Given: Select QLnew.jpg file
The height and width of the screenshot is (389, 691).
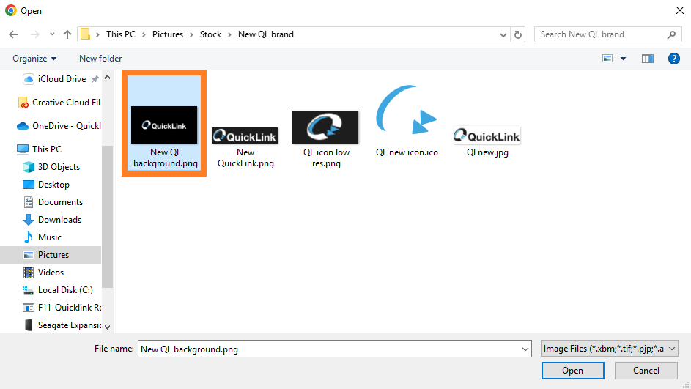Looking at the screenshot, I should tap(487, 142).
